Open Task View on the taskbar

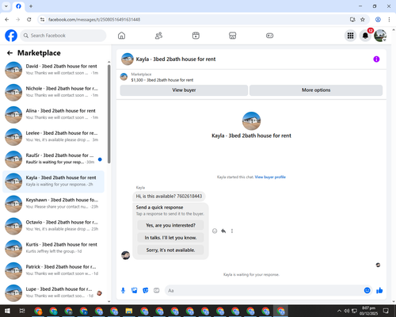tap(22, 311)
